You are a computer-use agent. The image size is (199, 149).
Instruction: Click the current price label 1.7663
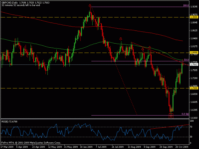pyautogui.click(x=194, y=64)
